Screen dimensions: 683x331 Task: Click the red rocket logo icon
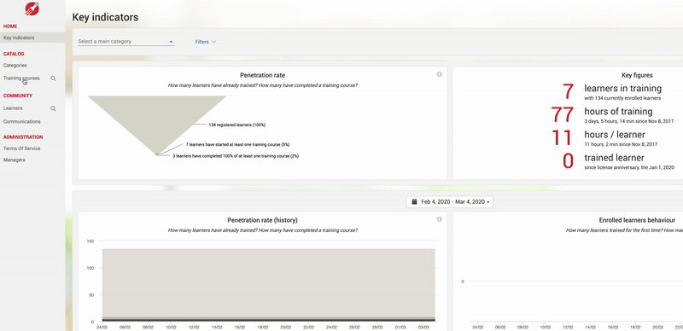click(x=32, y=9)
